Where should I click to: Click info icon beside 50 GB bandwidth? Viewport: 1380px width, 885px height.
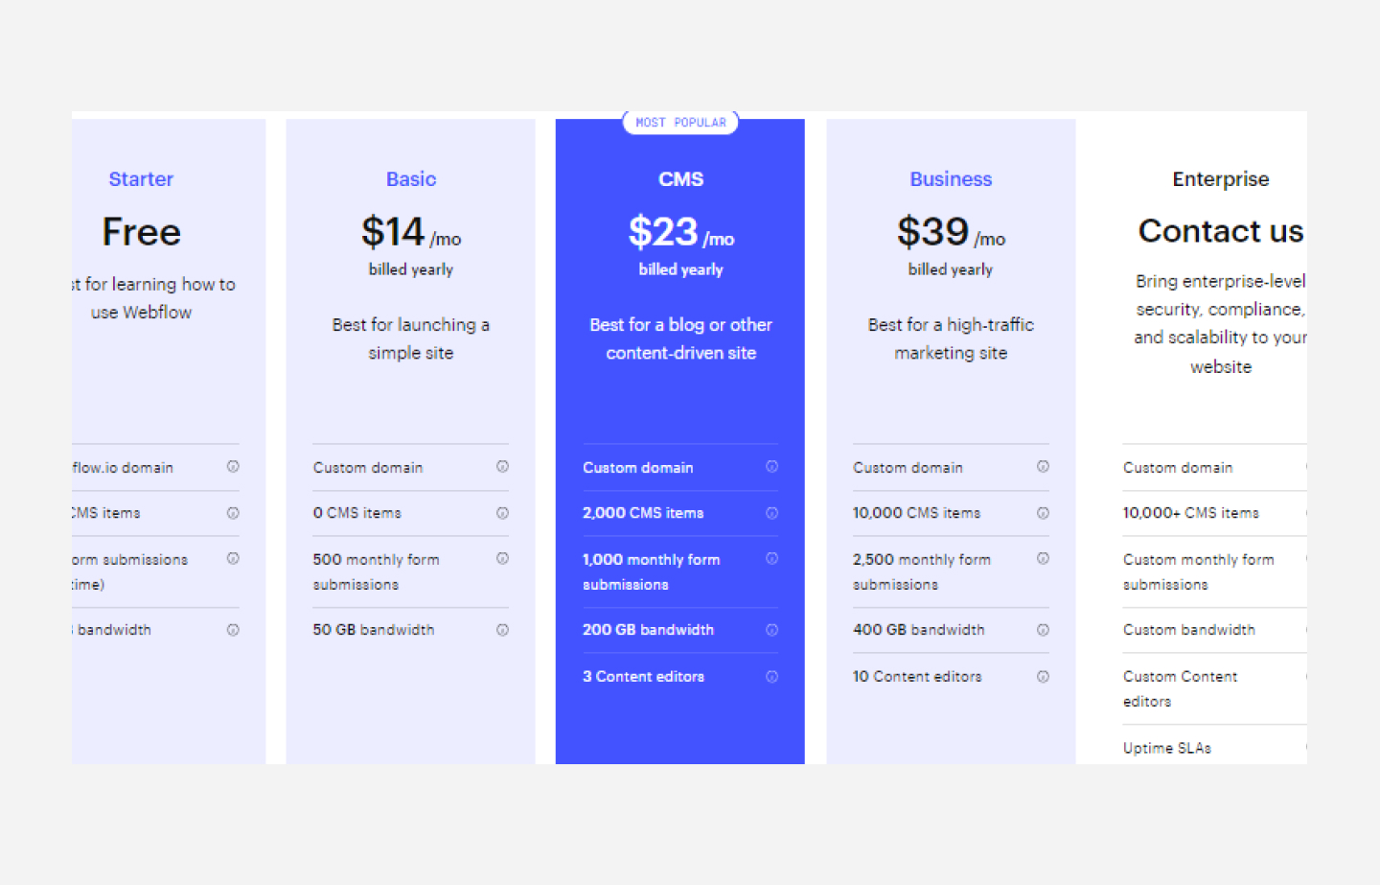pos(503,630)
